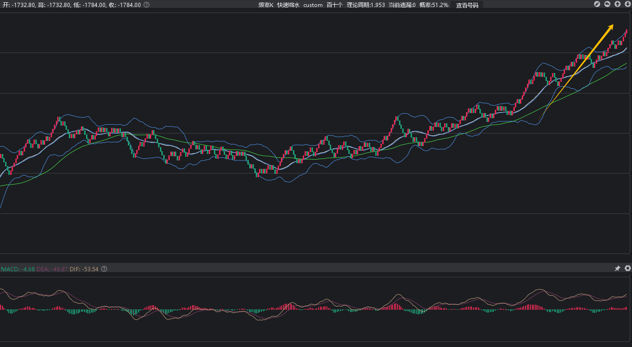Click the pencil edit icon in top bar
The image size is (632, 347).
tap(597, 4)
